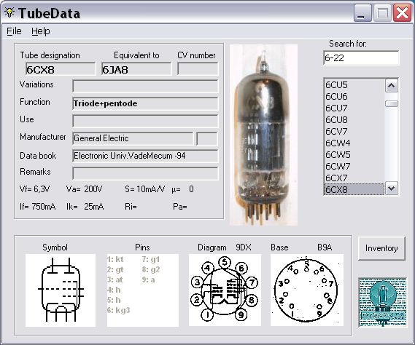Click the TubeData lightbulb title icon
Viewport: 415px width, 345px height.
click(9, 12)
